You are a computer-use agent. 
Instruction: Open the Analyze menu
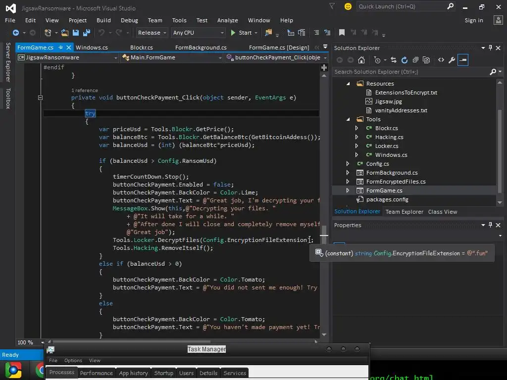pyautogui.click(x=228, y=20)
